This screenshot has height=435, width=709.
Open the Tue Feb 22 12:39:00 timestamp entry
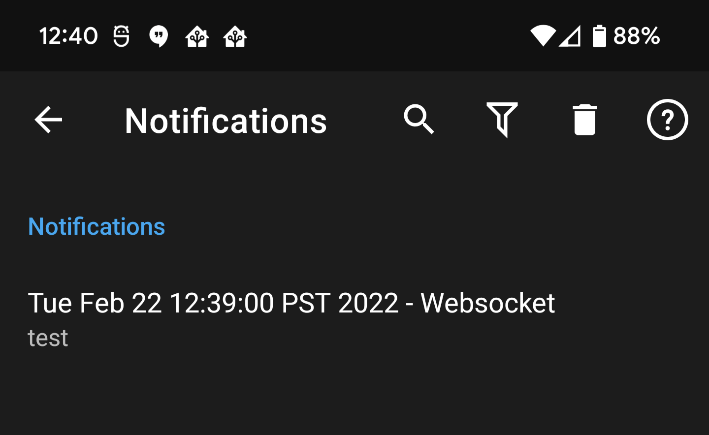tap(213, 303)
